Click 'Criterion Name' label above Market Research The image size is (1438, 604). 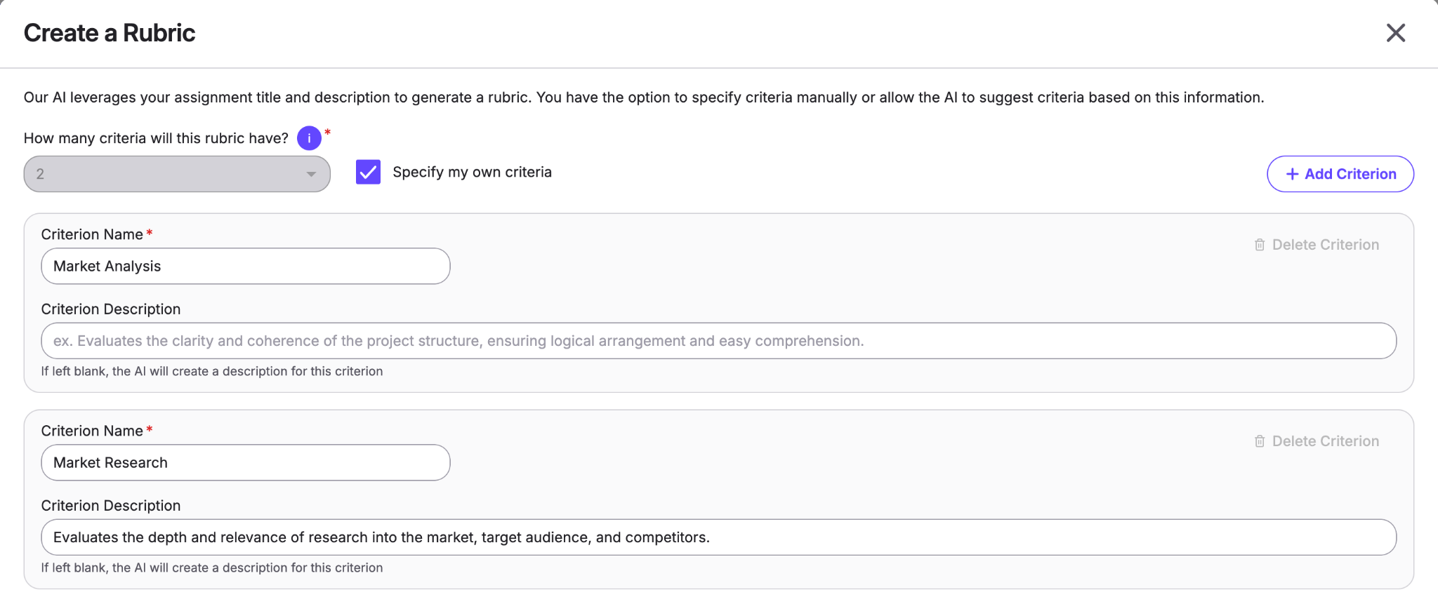[x=92, y=431]
